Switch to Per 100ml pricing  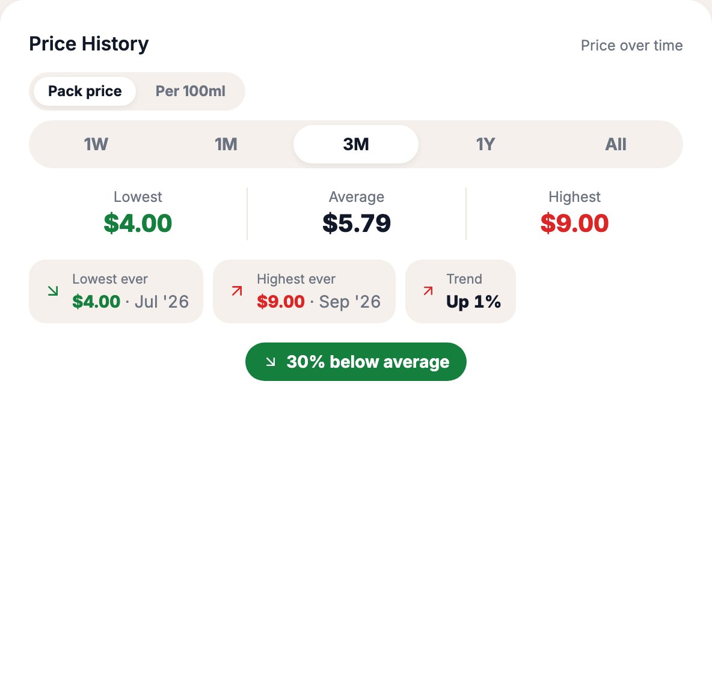190,91
